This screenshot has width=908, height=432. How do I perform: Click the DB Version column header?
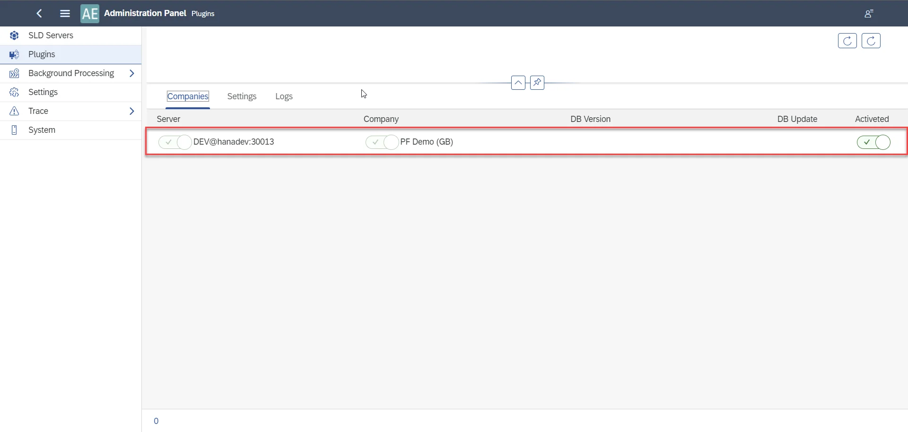tap(590, 119)
